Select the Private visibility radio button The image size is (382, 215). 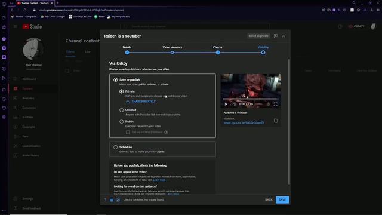[x=121, y=91]
